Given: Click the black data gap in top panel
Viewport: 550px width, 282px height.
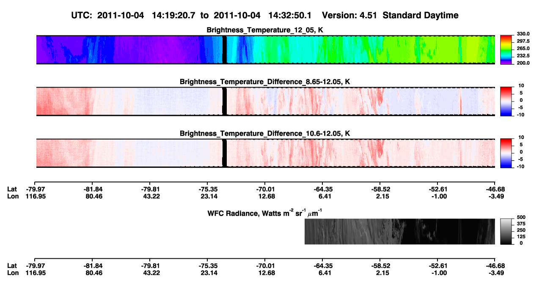Looking at the screenshot, I should (x=224, y=50).
